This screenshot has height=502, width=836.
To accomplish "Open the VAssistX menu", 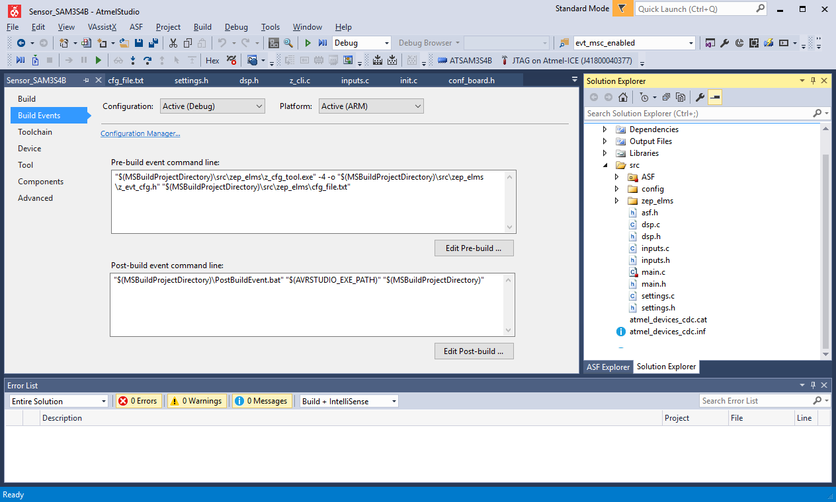I will 102,27.
